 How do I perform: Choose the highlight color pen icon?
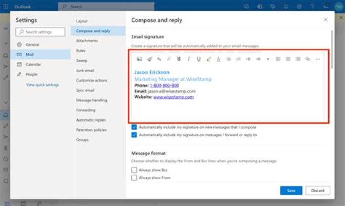pos(208,59)
